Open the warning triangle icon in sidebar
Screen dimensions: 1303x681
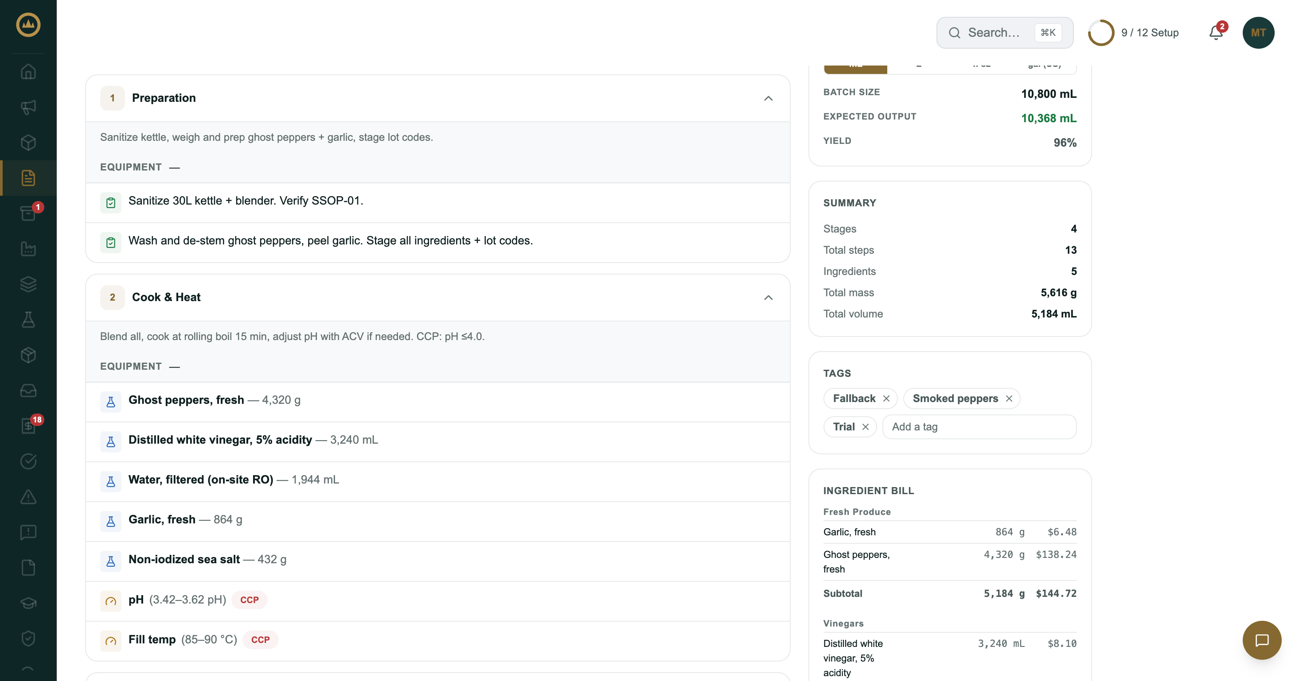[x=28, y=497]
